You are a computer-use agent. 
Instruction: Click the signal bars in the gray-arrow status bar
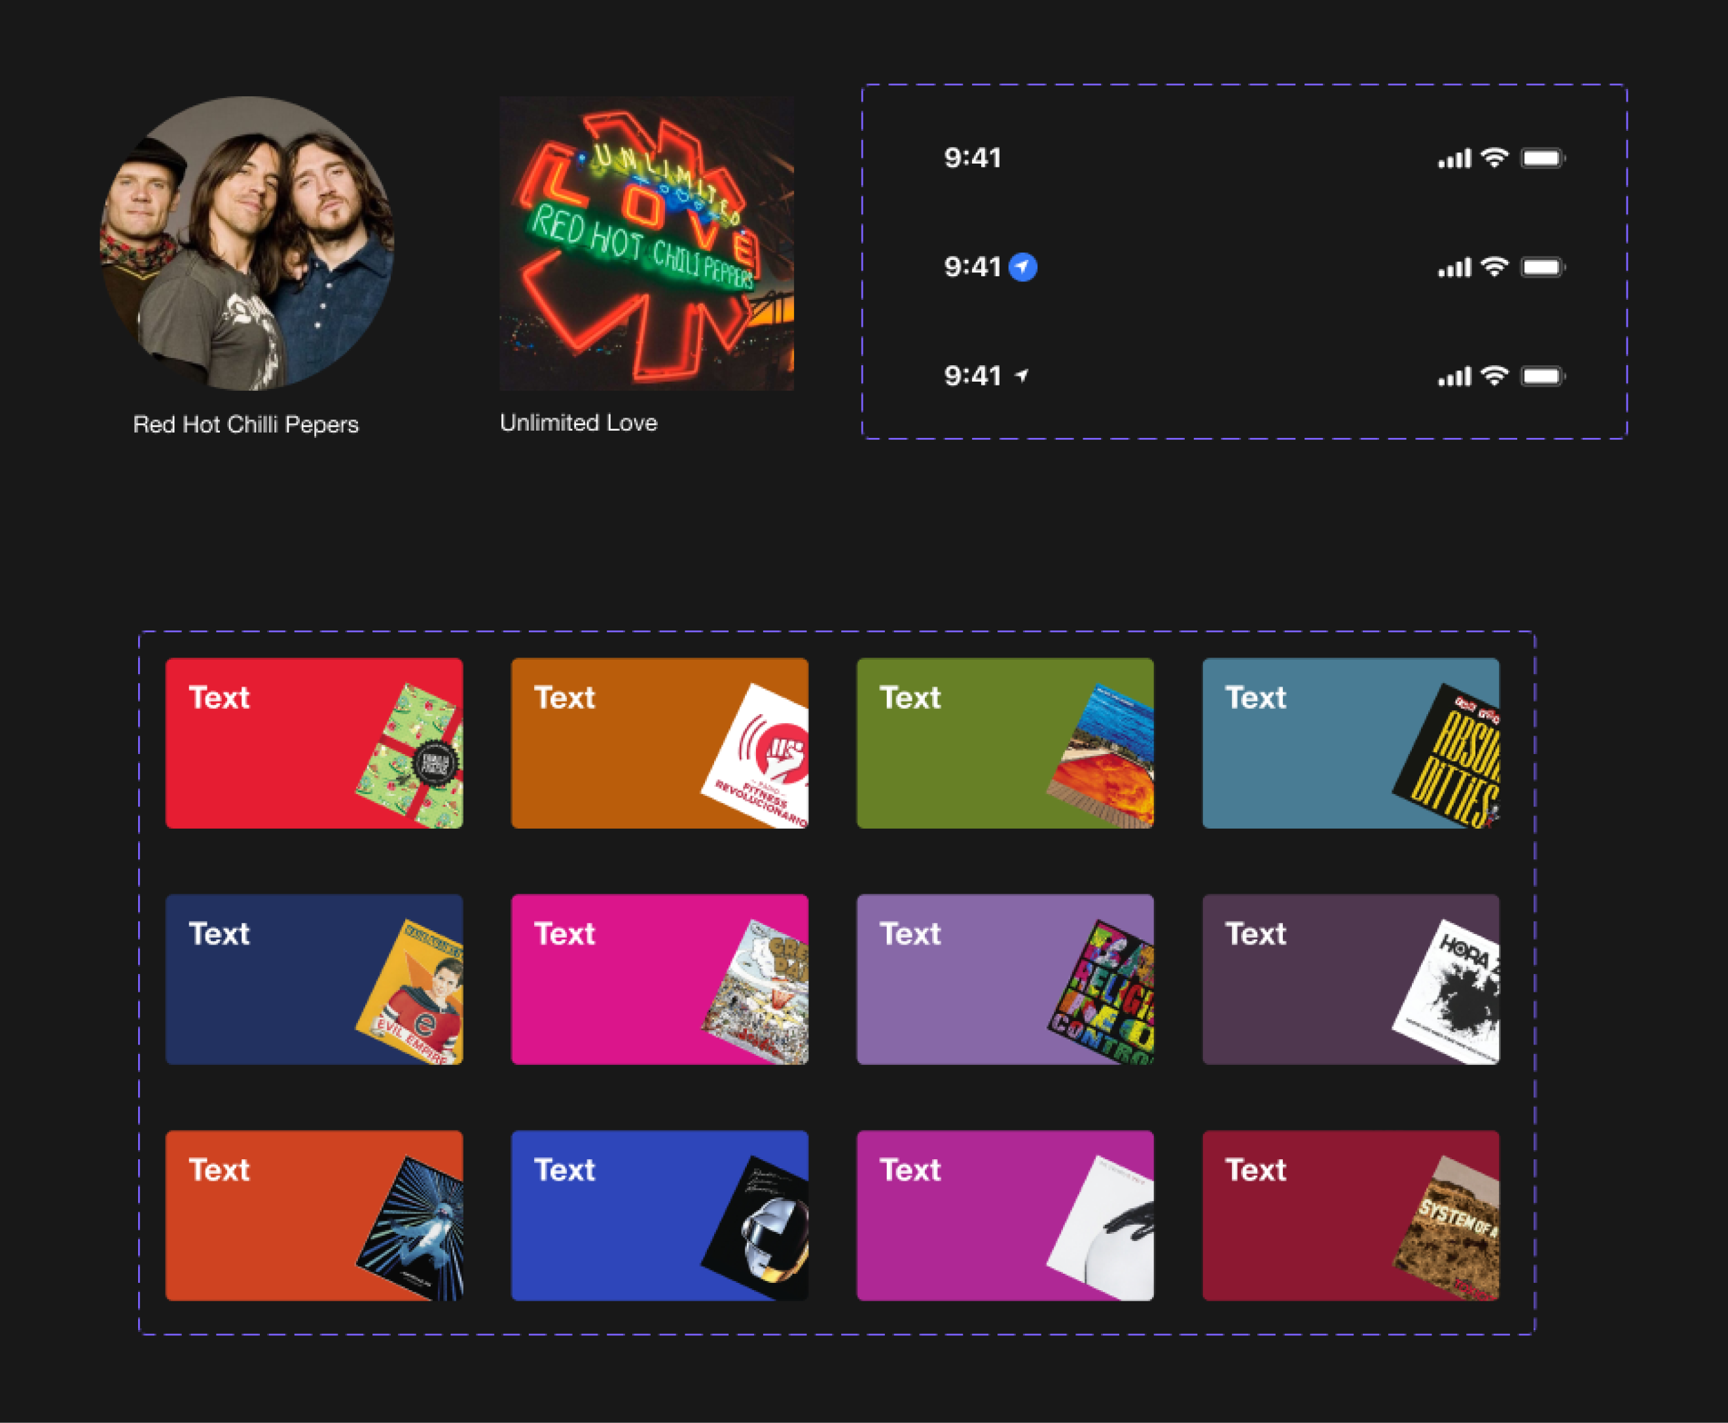point(1455,377)
